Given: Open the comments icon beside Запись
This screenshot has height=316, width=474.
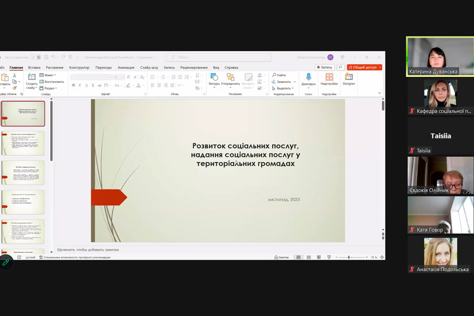Looking at the screenshot, I should [341, 67].
